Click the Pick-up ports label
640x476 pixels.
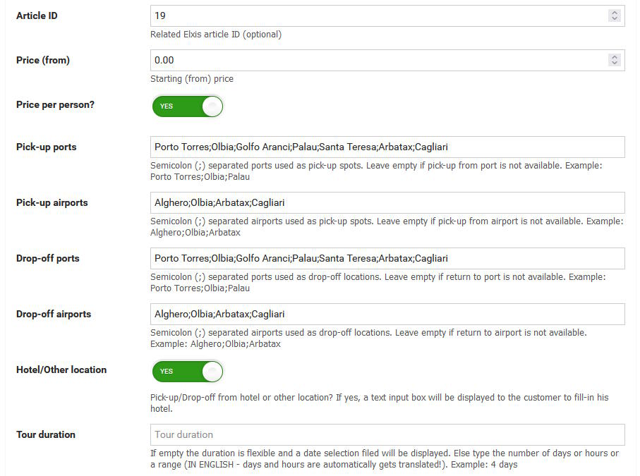(x=46, y=147)
